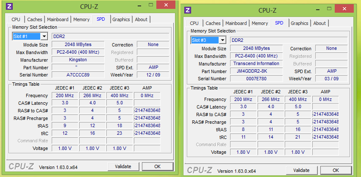The width and height of the screenshot is (361, 177).
Task: Click SPD Ext. value AMP in right window
Action: (331, 71)
